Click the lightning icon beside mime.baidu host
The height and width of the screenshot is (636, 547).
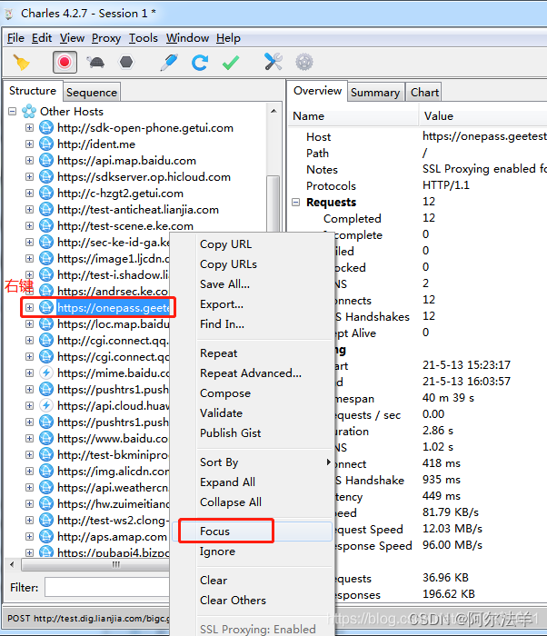coord(46,373)
